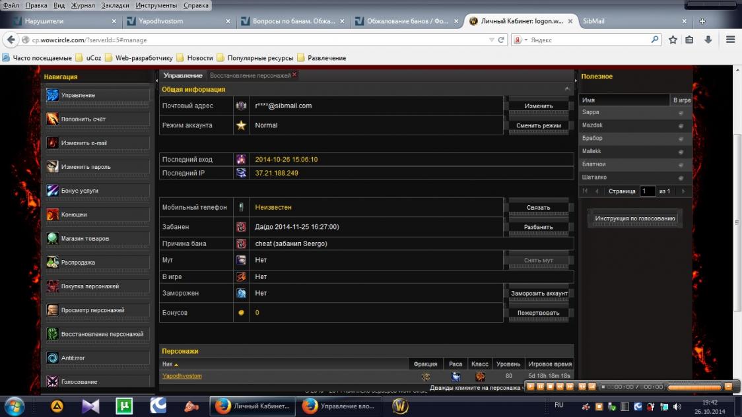
Task: Open the Журнал menu
Action: click(83, 5)
